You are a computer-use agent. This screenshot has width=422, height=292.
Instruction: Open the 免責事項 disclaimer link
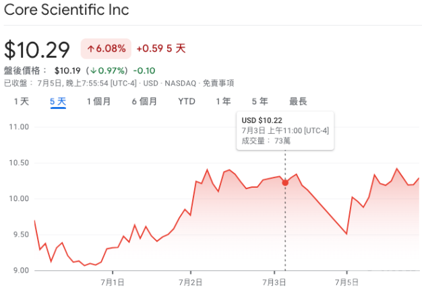(218, 83)
